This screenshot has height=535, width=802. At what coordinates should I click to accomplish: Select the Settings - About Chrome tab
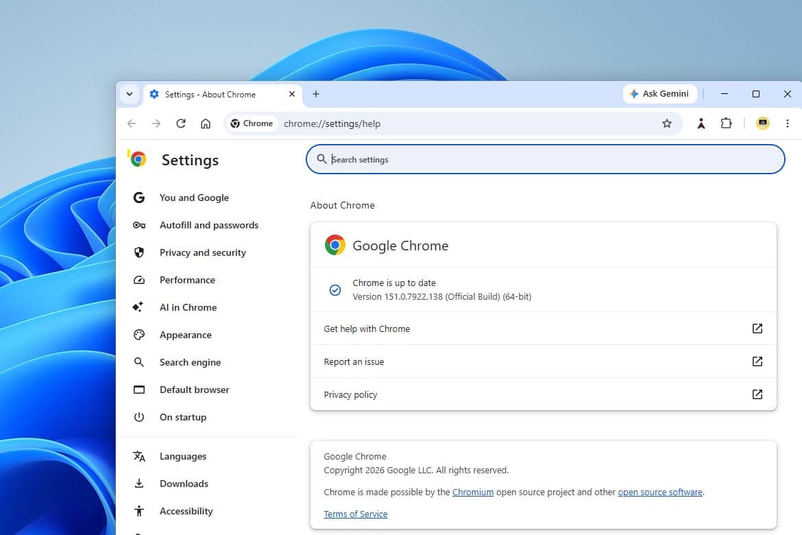coord(223,94)
